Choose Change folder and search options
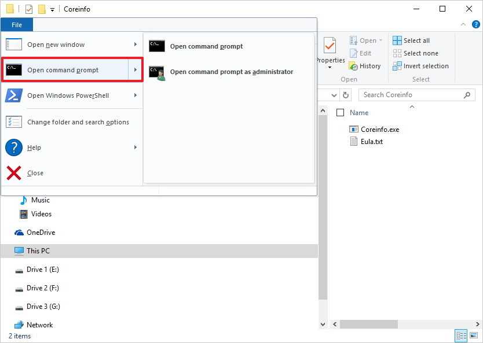483x343 pixels. [78, 122]
